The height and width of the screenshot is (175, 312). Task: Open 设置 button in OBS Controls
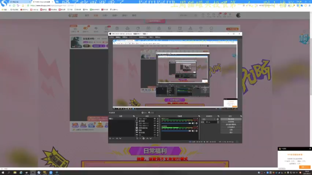[x=231, y=130]
